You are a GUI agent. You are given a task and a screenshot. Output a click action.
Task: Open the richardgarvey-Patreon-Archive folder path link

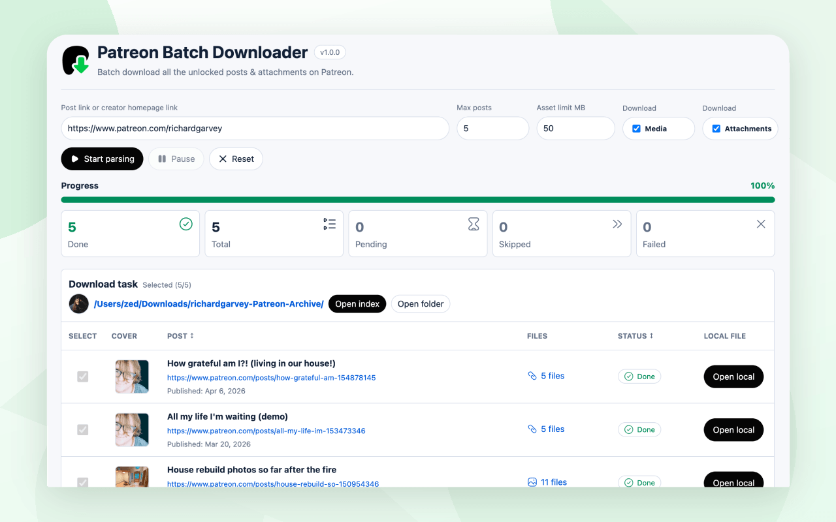coord(209,304)
